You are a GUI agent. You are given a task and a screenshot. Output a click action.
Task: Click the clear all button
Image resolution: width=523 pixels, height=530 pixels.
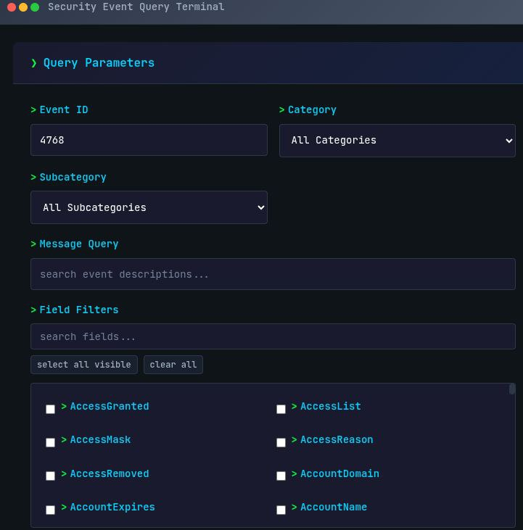[x=173, y=365]
